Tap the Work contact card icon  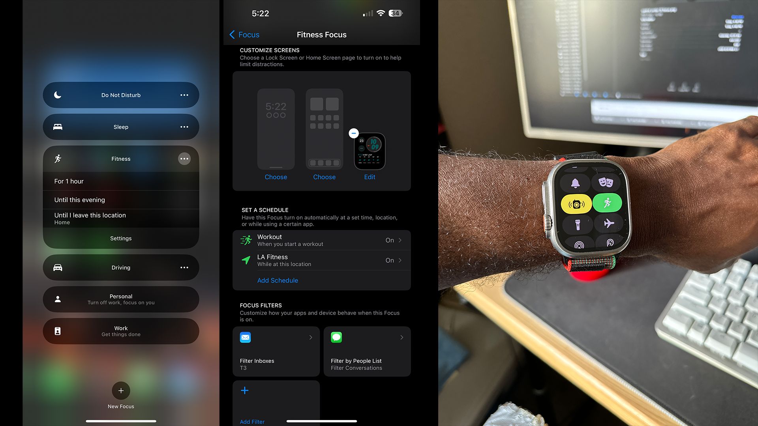[58, 331]
